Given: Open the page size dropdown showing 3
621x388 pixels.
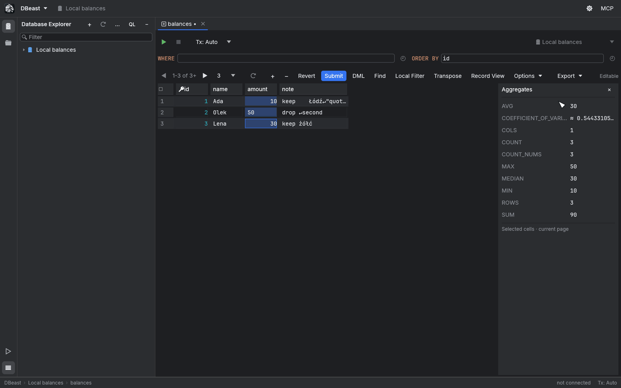Looking at the screenshot, I should tap(226, 76).
